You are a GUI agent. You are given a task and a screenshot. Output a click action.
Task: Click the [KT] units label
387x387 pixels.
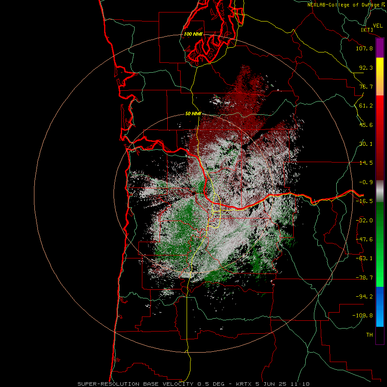click(367, 30)
